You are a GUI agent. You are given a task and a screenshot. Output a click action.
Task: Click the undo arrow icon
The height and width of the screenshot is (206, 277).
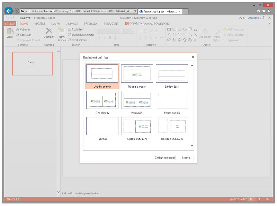[x=7, y=18]
